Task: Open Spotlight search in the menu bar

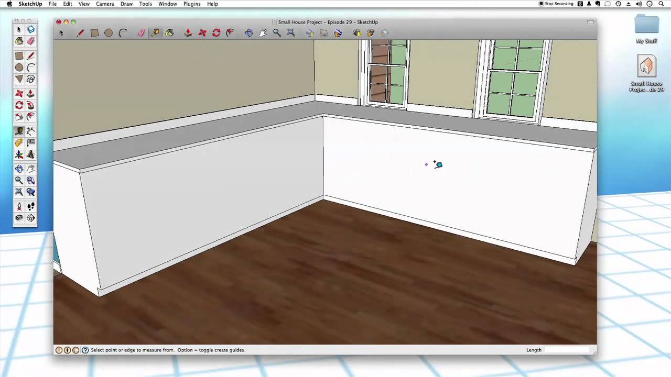Action: 650,4
